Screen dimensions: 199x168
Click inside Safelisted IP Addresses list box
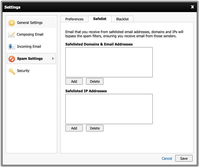(109, 109)
